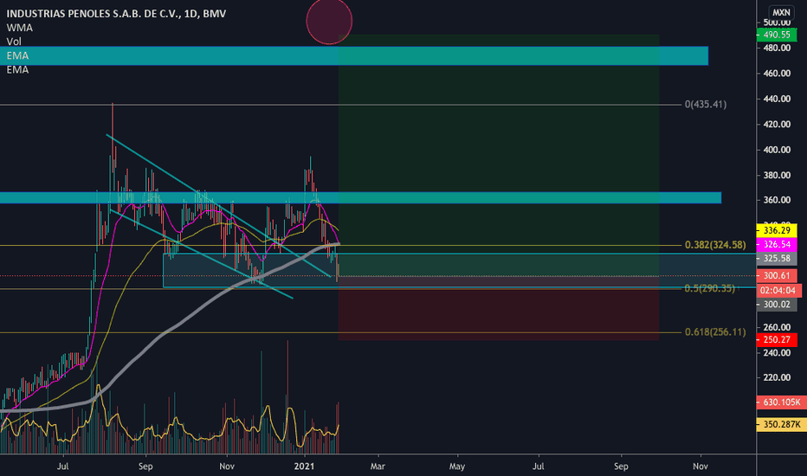Click the Mar label on time axis
The image size is (807, 476).
pyautogui.click(x=378, y=466)
